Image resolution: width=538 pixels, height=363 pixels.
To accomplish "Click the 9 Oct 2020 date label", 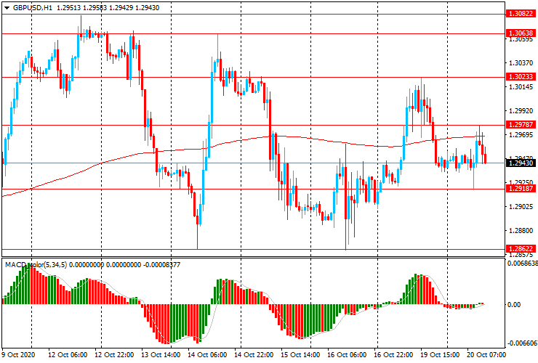I will (x=18, y=355).
